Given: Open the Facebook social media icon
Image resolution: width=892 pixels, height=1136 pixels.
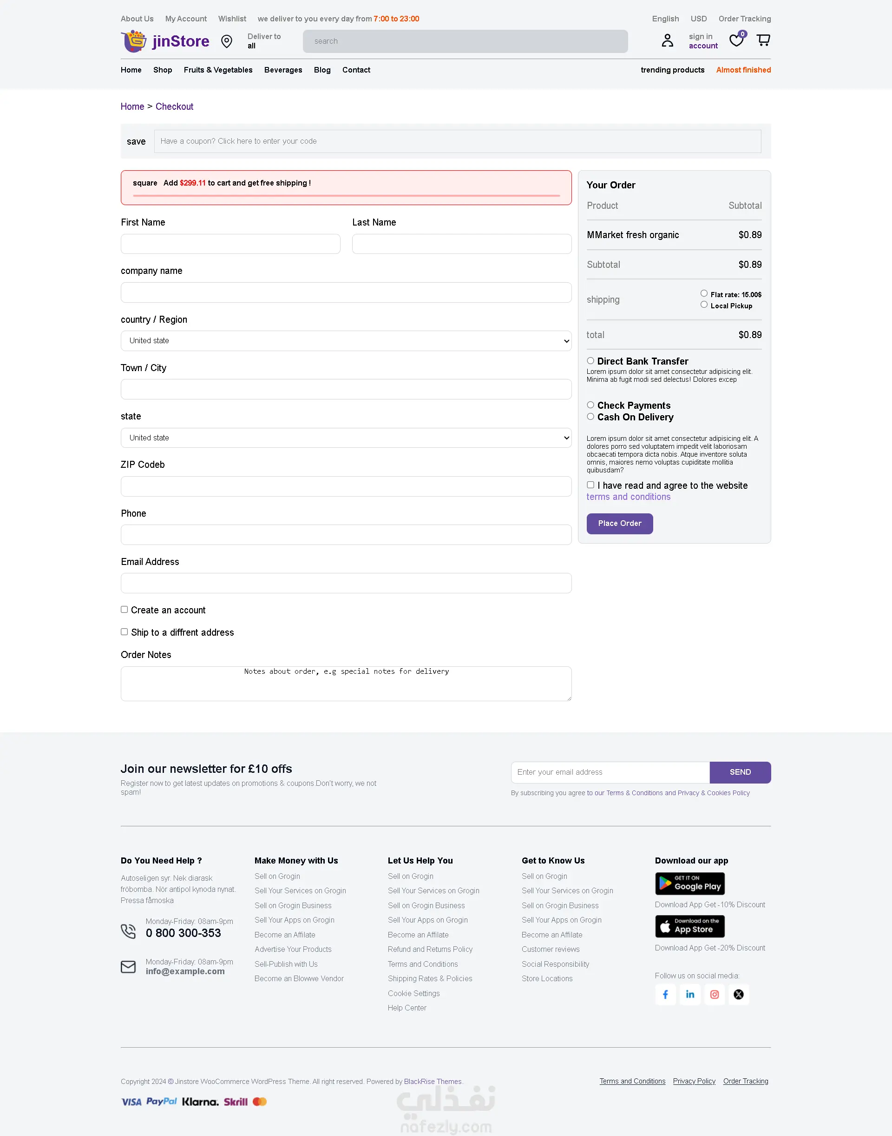Looking at the screenshot, I should click(665, 994).
